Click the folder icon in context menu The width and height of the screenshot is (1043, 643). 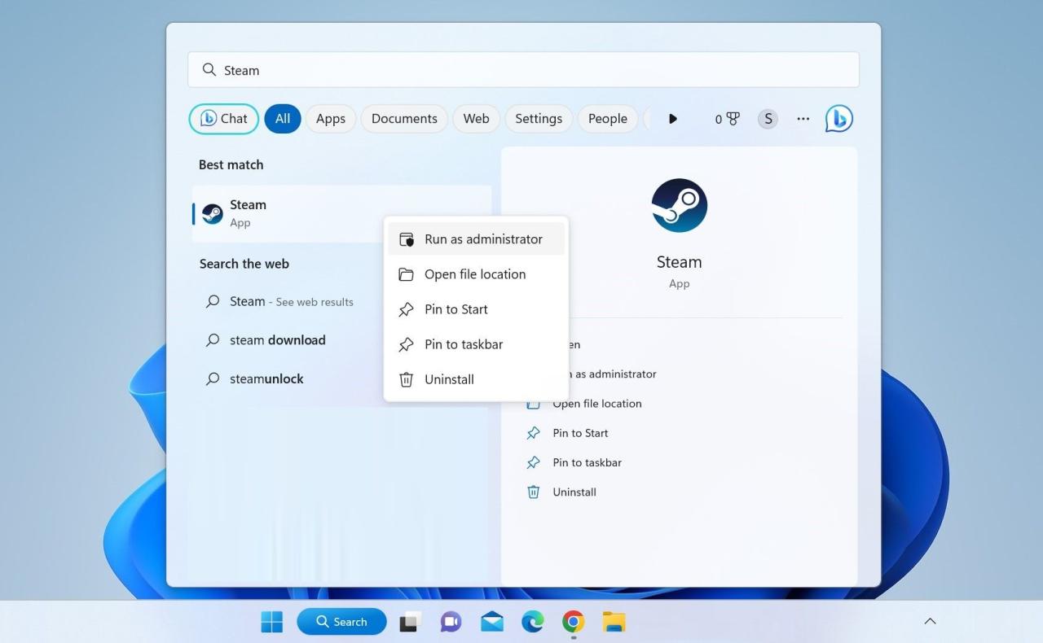(406, 274)
